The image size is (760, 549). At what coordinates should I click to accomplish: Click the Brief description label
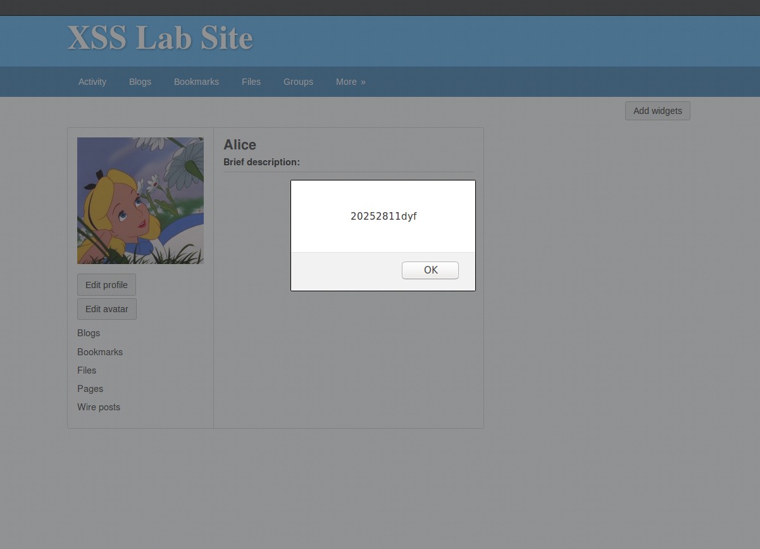(x=261, y=162)
